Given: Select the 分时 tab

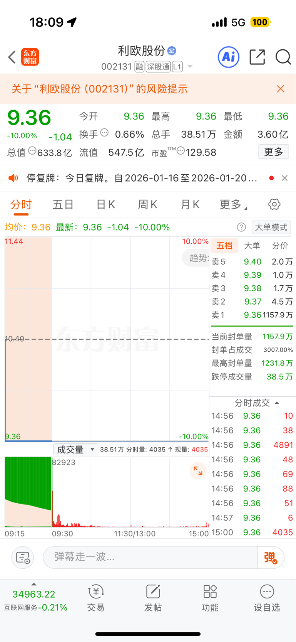Looking at the screenshot, I should pyautogui.click(x=21, y=204).
